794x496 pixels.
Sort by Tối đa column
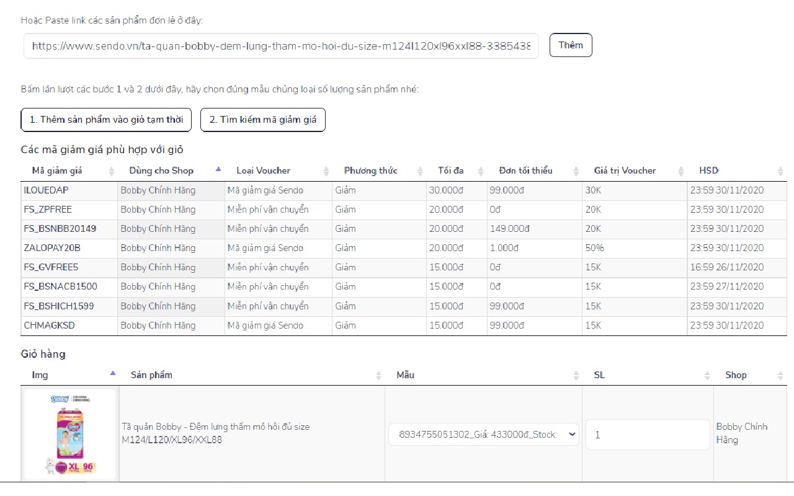pyautogui.click(x=457, y=170)
